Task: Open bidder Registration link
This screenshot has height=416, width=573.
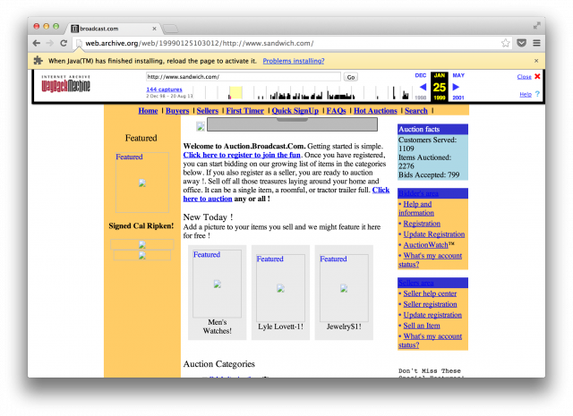Action: [x=422, y=224]
